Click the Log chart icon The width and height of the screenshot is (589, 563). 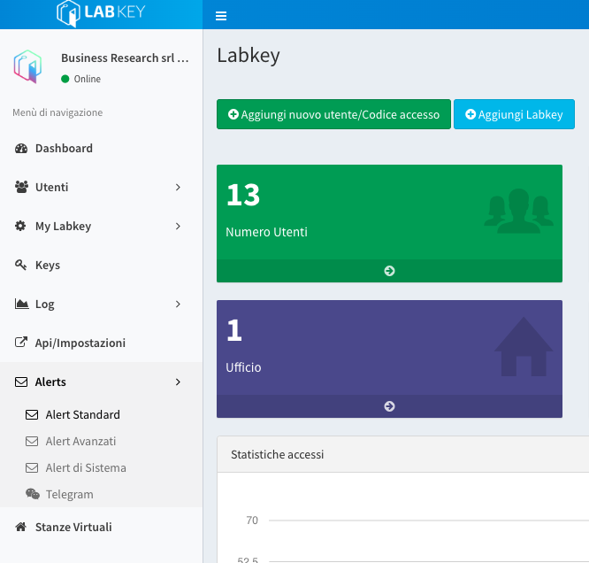point(21,304)
